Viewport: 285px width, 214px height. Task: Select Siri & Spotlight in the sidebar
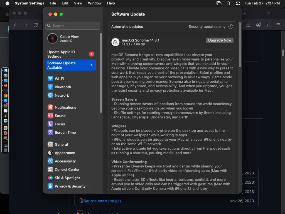pyautogui.click(x=64, y=178)
